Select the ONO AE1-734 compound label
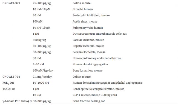Viewport: 178px width, 107px height. click(11, 77)
